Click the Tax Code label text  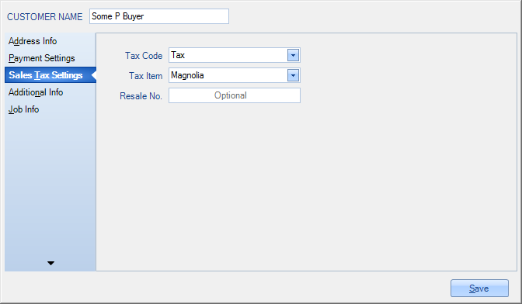point(144,56)
